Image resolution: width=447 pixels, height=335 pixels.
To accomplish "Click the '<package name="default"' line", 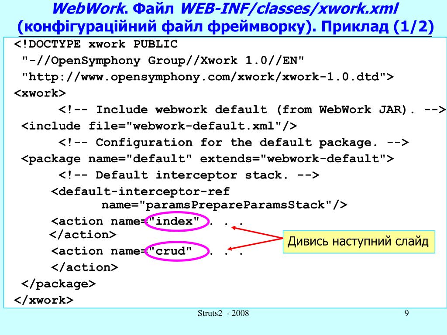I will 207,159.
